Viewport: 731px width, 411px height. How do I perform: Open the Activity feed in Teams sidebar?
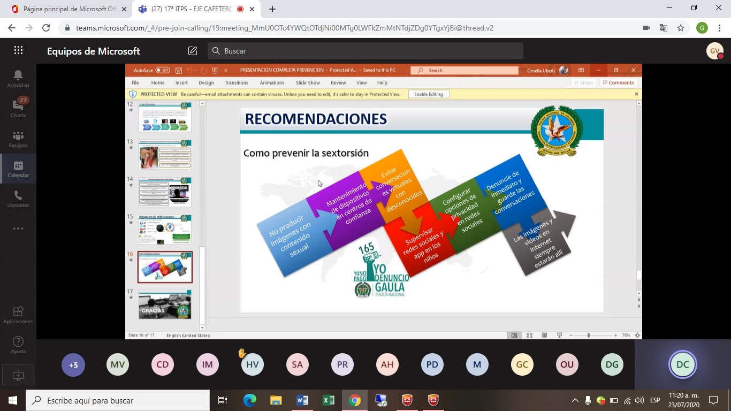pos(18,79)
